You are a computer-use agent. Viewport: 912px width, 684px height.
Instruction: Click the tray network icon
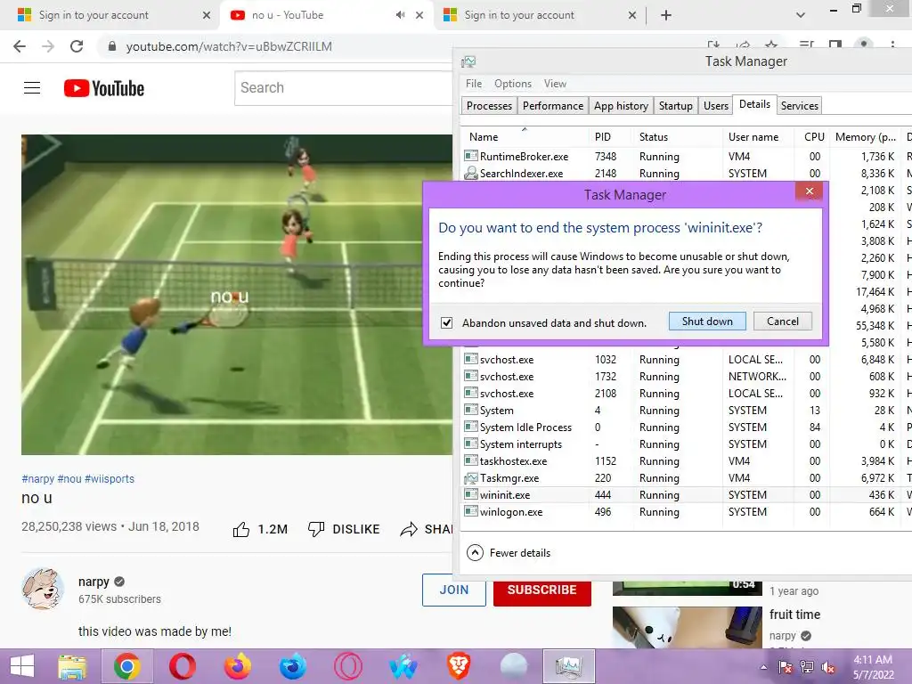(x=807, y=667)
